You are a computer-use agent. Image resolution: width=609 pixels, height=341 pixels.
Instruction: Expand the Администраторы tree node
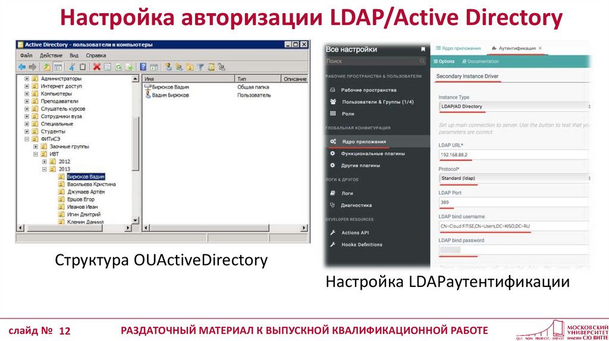click(27, 78)
